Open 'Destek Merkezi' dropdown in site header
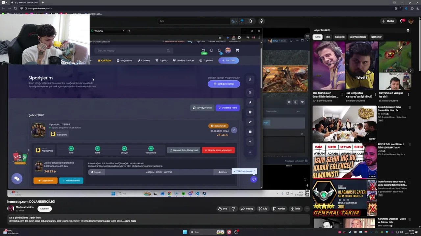The image size is (421, 236). (x=216, y=42)
